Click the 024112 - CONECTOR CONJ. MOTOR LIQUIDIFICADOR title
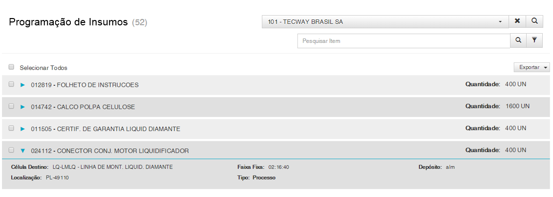The width and height of the screenshot is (553, 197). point(110,151)
